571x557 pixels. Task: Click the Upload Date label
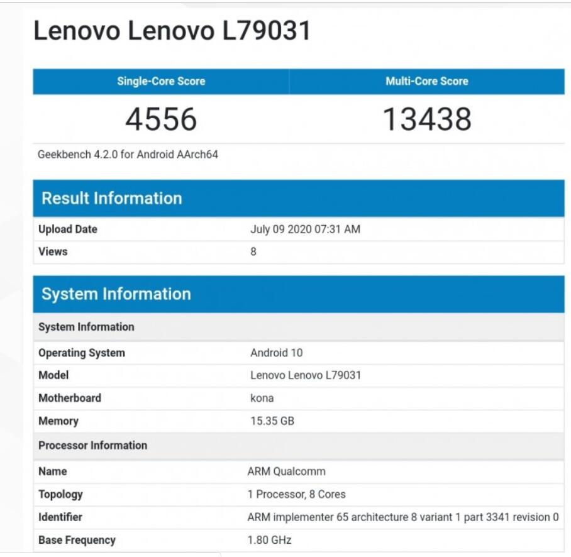[x=68, y=229]
